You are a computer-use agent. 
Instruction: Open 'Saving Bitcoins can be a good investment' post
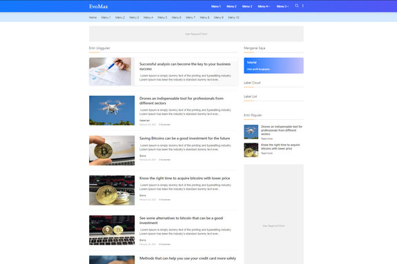pyautogui.click(x=184, y=139)
